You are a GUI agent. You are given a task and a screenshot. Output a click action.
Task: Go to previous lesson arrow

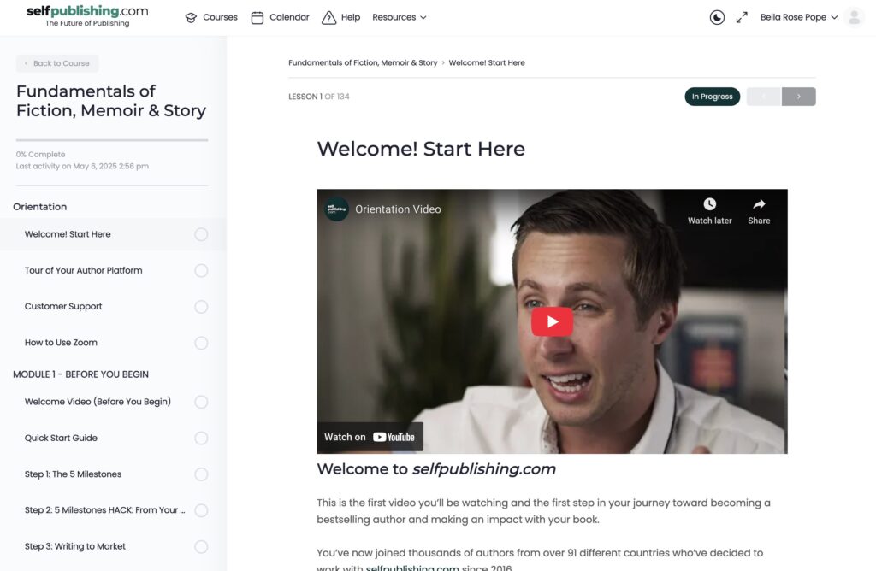coord(764,97)
